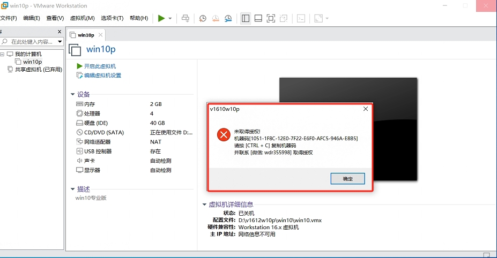497x258 pixels.
Task: Click the 编辑虚拟机设置 link
Action: pyautogui.click(x=103, y=75)
